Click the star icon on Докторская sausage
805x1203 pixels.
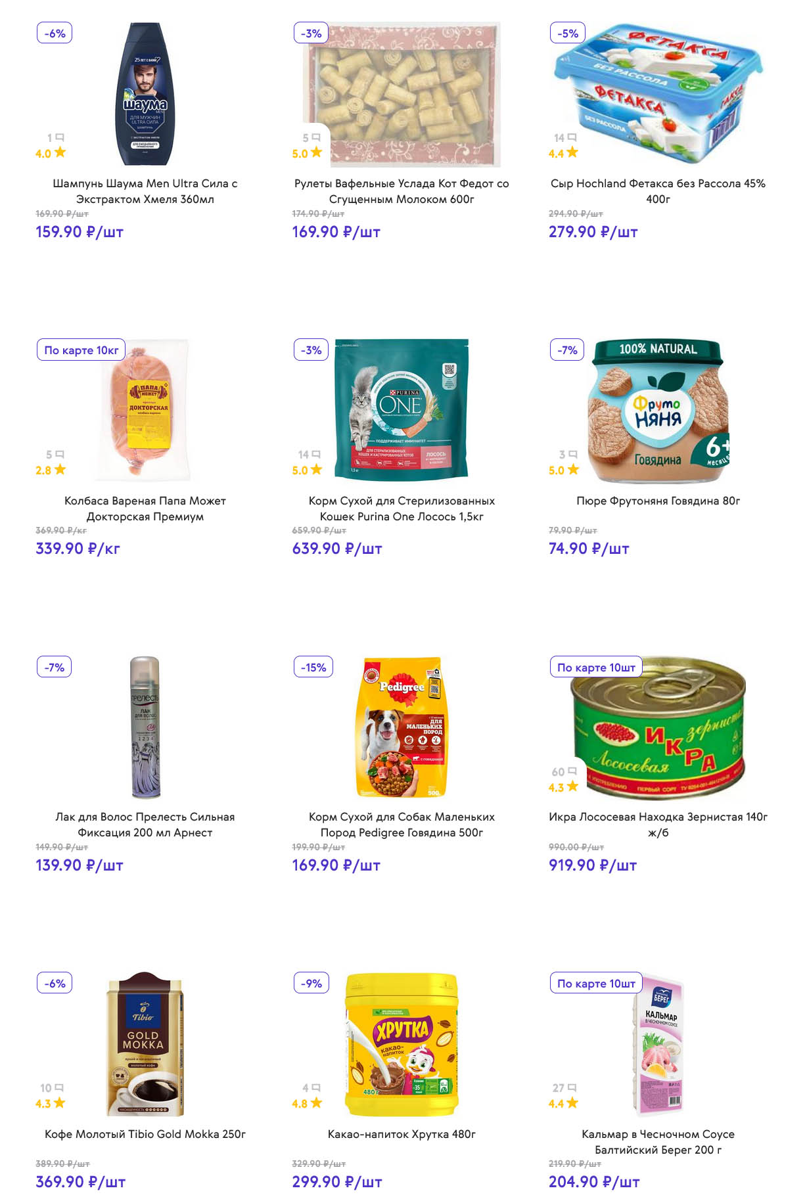(x=60, y=470)
